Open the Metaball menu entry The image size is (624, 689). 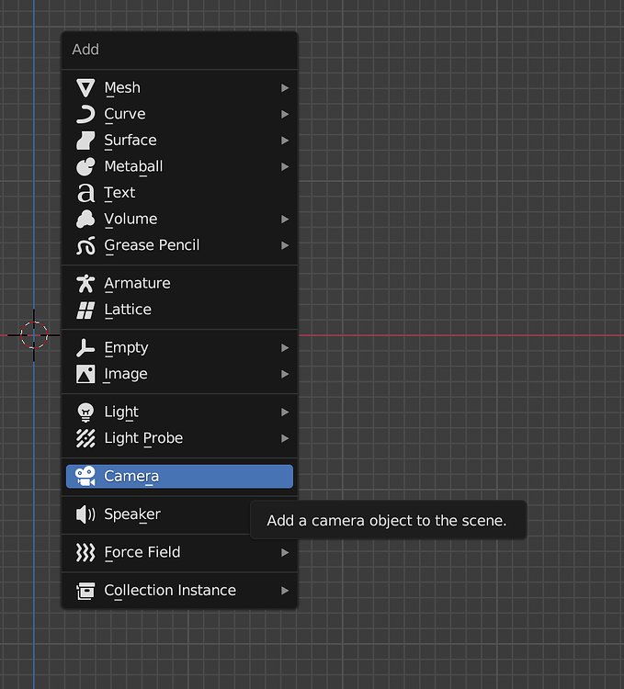click(x=179, y=166)
